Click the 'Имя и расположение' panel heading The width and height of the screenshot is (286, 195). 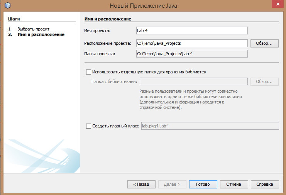coord(108,19)
